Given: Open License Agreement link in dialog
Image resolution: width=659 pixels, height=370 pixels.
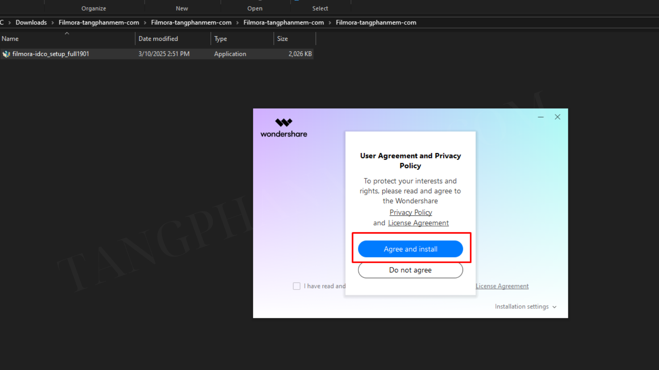Looking at the screenshot, I should coord(418,223).
